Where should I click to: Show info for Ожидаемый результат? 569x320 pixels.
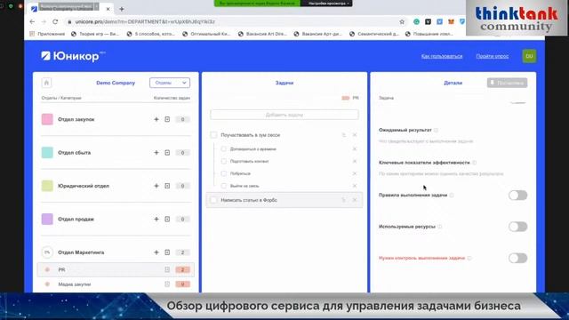[x=436, y=130]
